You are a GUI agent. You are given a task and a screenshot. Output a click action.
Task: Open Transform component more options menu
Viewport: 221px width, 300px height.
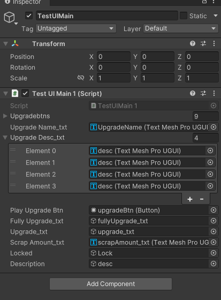[x=214, y=43]
